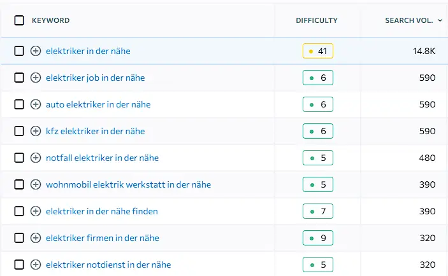Tick checkbox for 'elektriker firmen in der nähe'

tap(19, 238)
